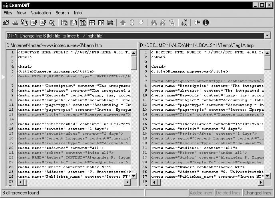The width and height of the screenshot is (275, 198).
Task: Click the current diff marker triangle
Action: coord(3,77)
